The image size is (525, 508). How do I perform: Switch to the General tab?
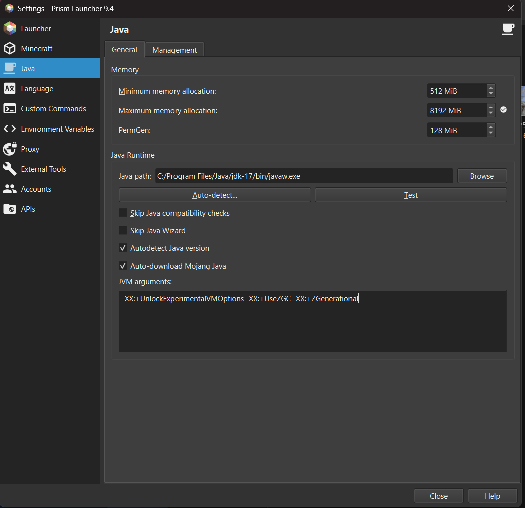coord(124,50)
